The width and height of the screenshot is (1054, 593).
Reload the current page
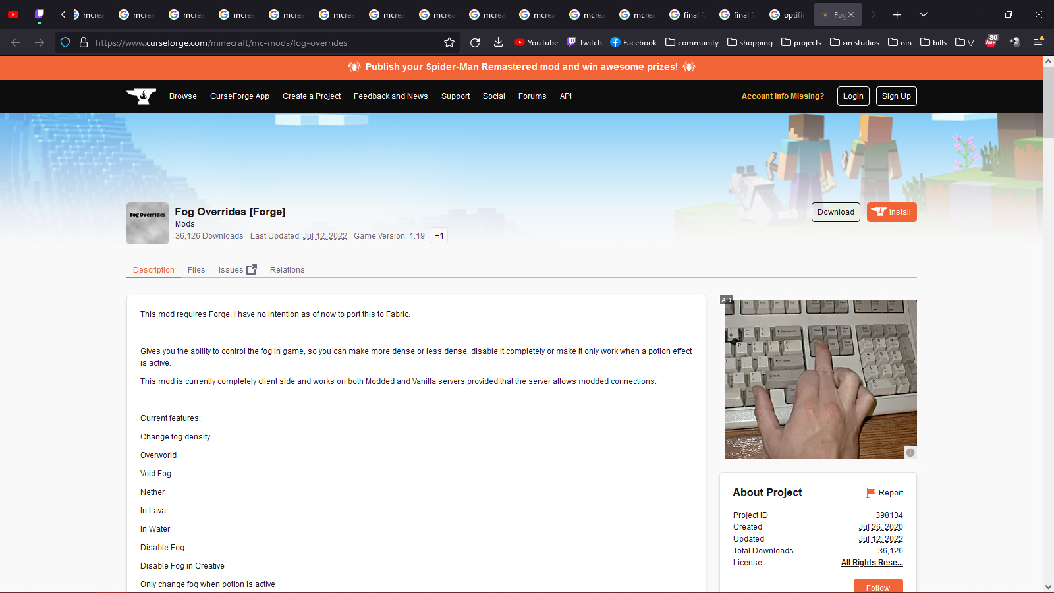coord(475,43)
